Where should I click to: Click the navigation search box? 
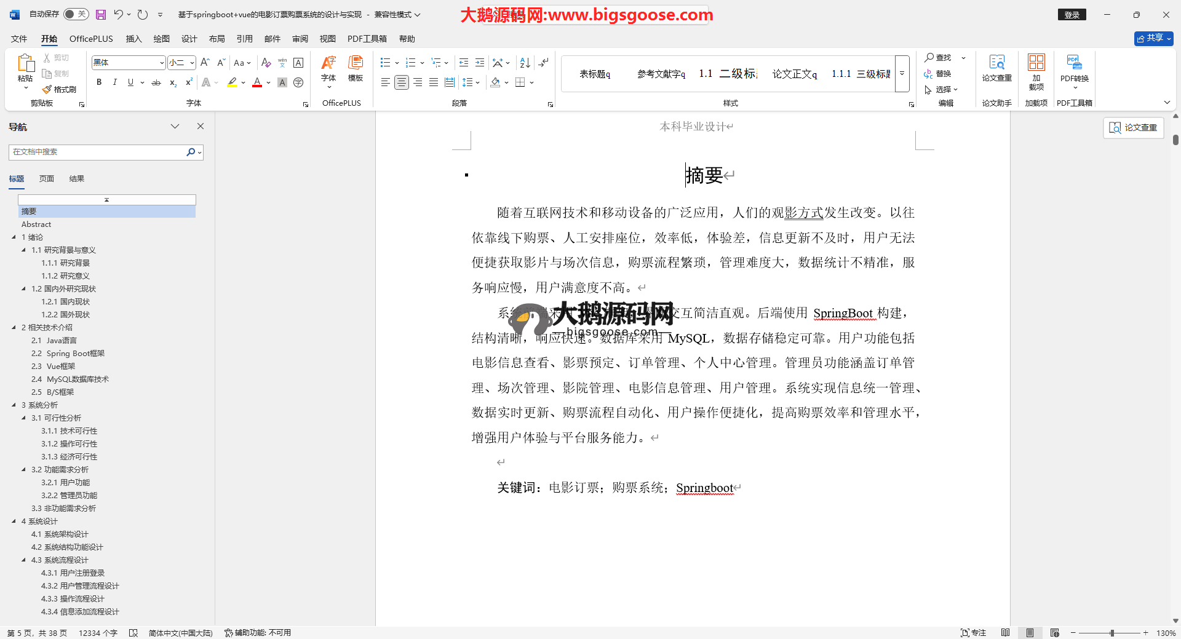click(98, 152)
